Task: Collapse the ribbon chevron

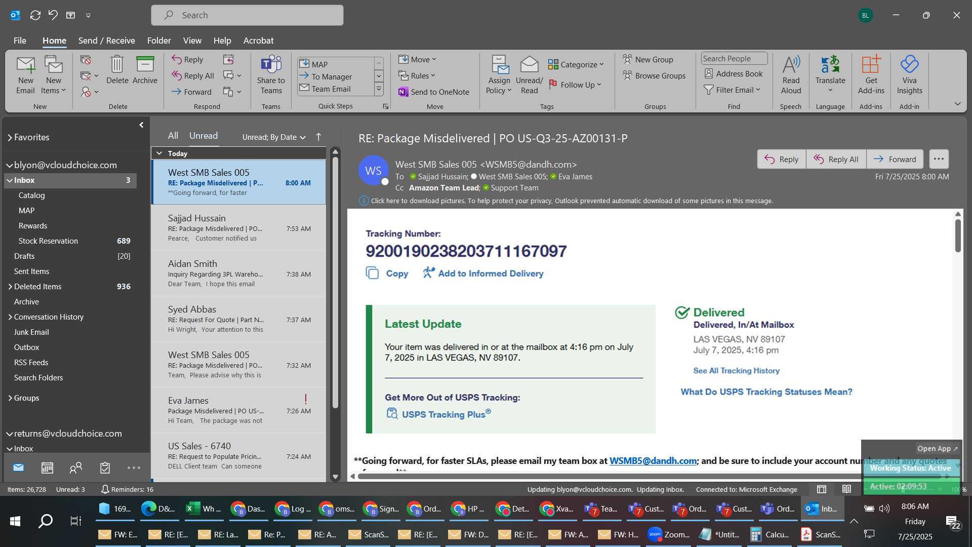Action: (x=957, y=104)
